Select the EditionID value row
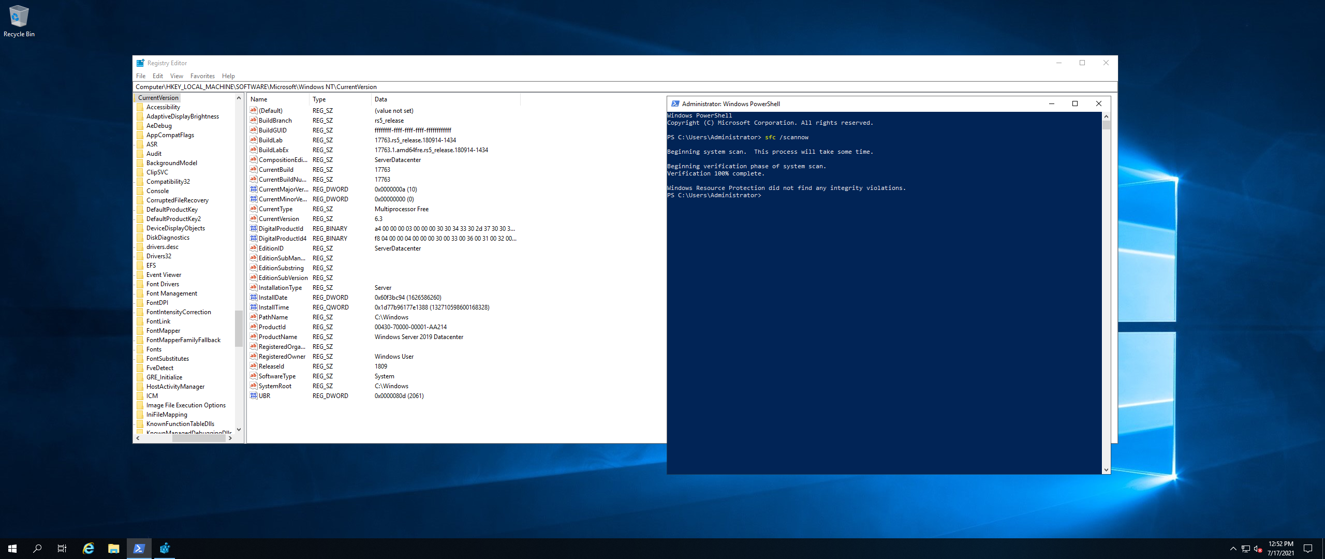Screen dimensions: 1325x559 click(384, 248)
